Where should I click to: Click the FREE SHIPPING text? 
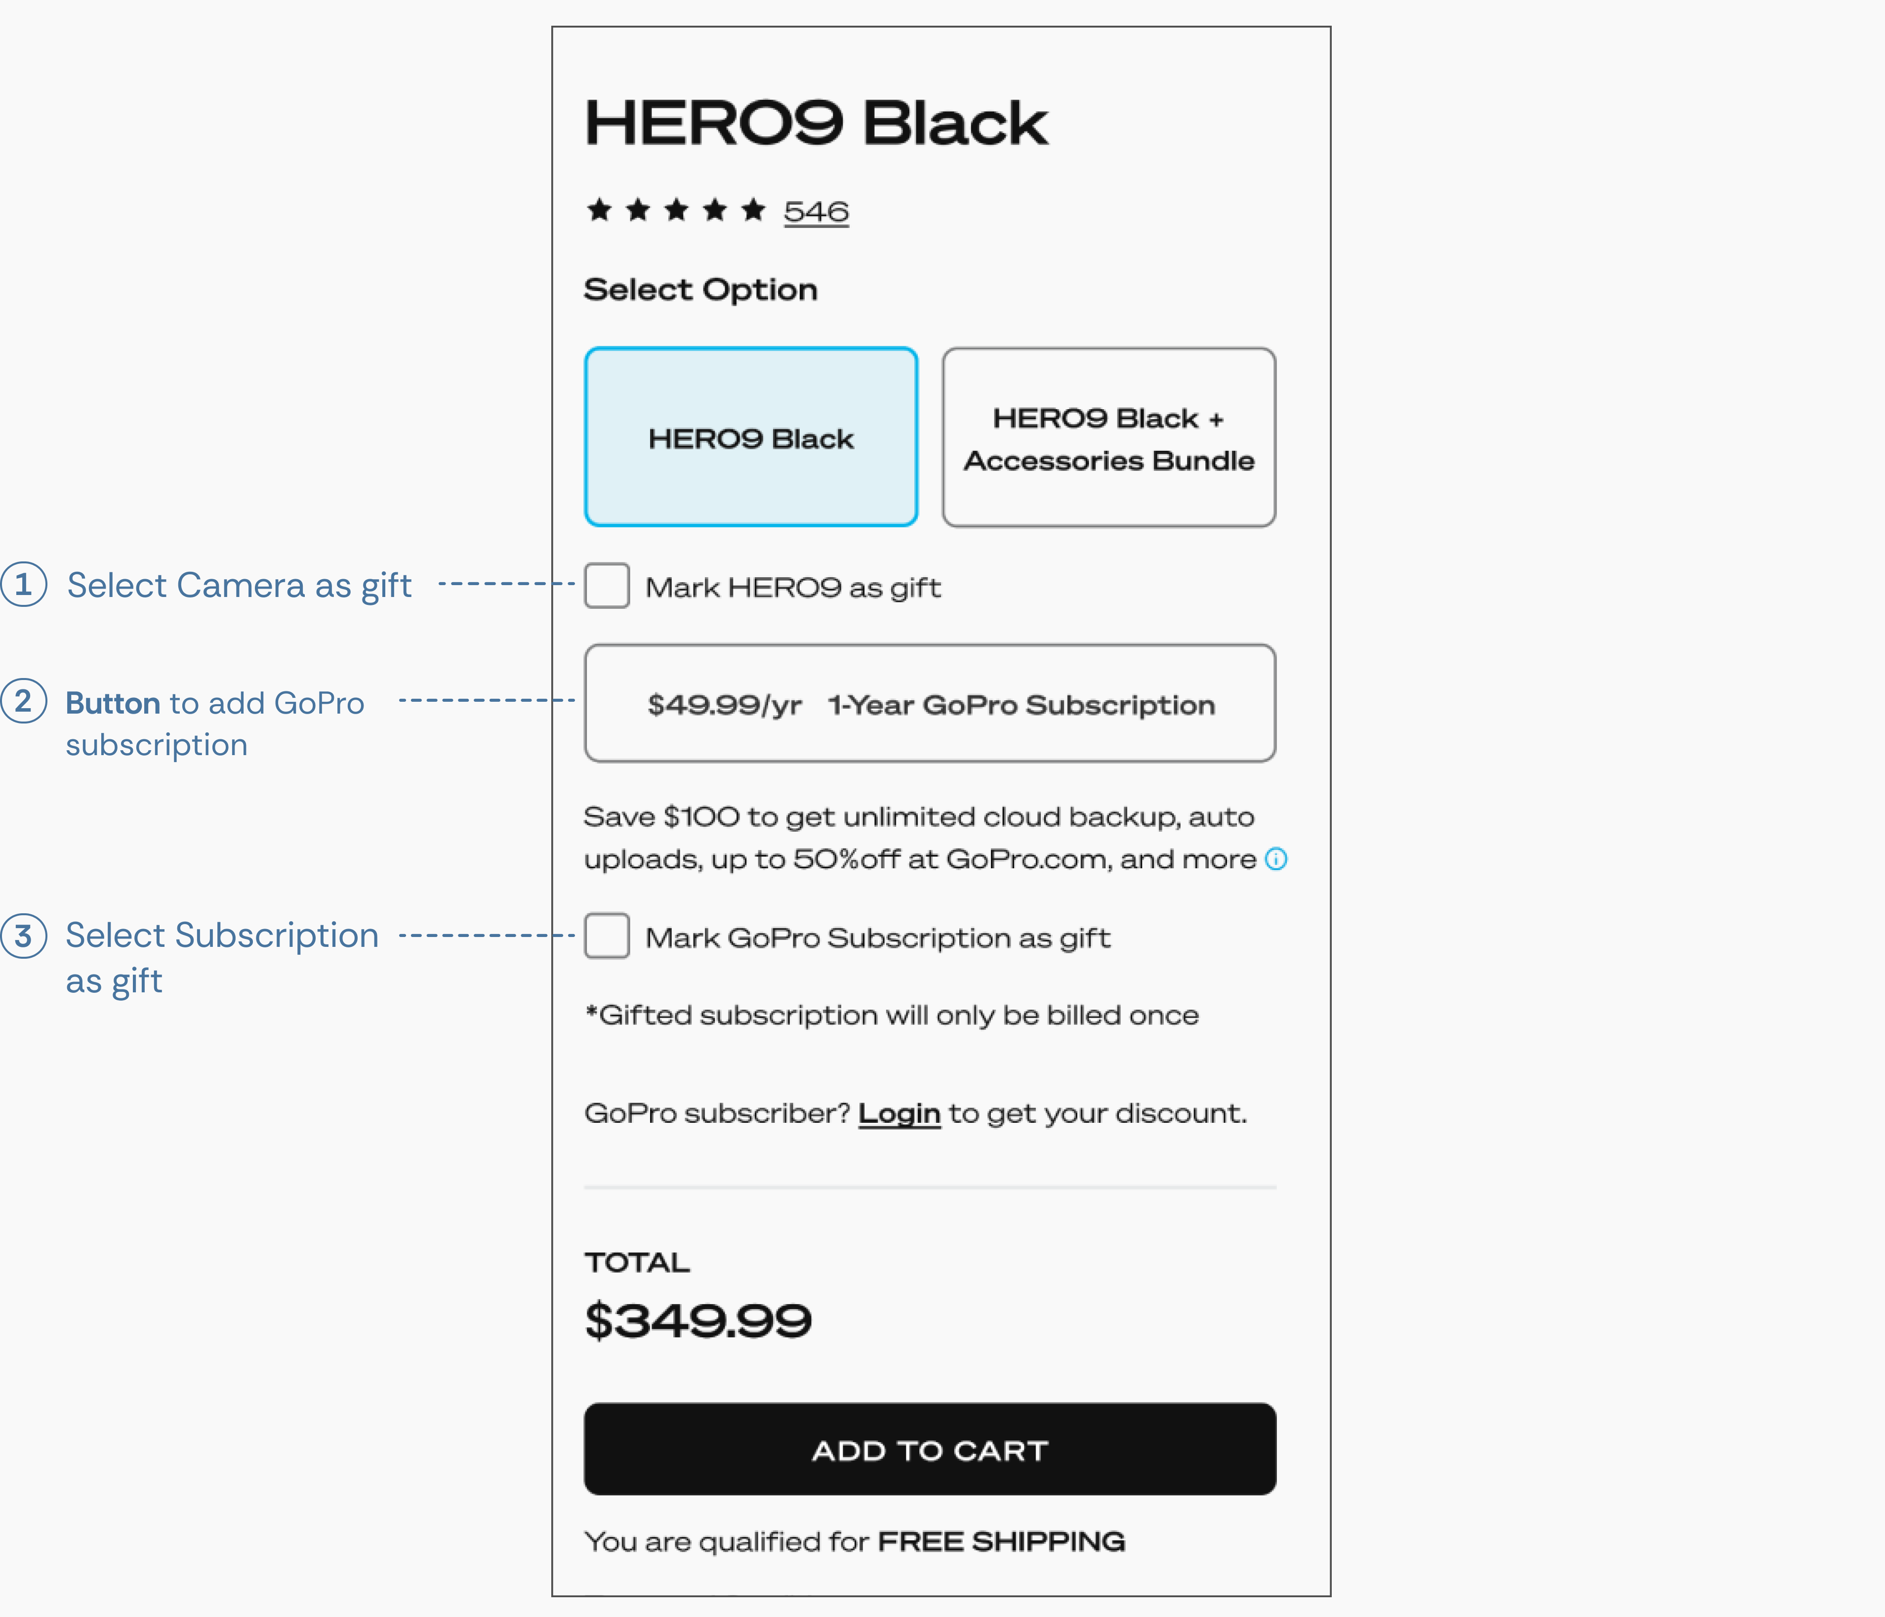coord(1002,1541)
